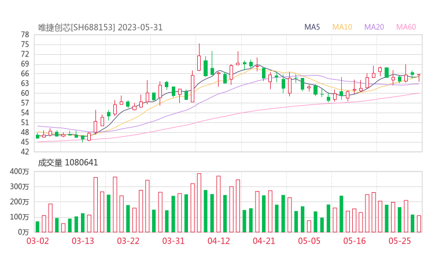The image size is (428, 254).
Task: Click the MA20 legend label
Action: coord(374,27)
